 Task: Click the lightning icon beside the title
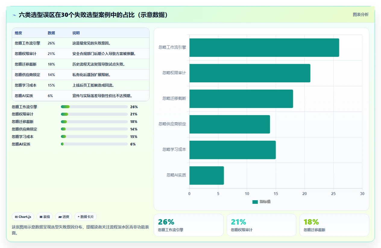point(14,15)
